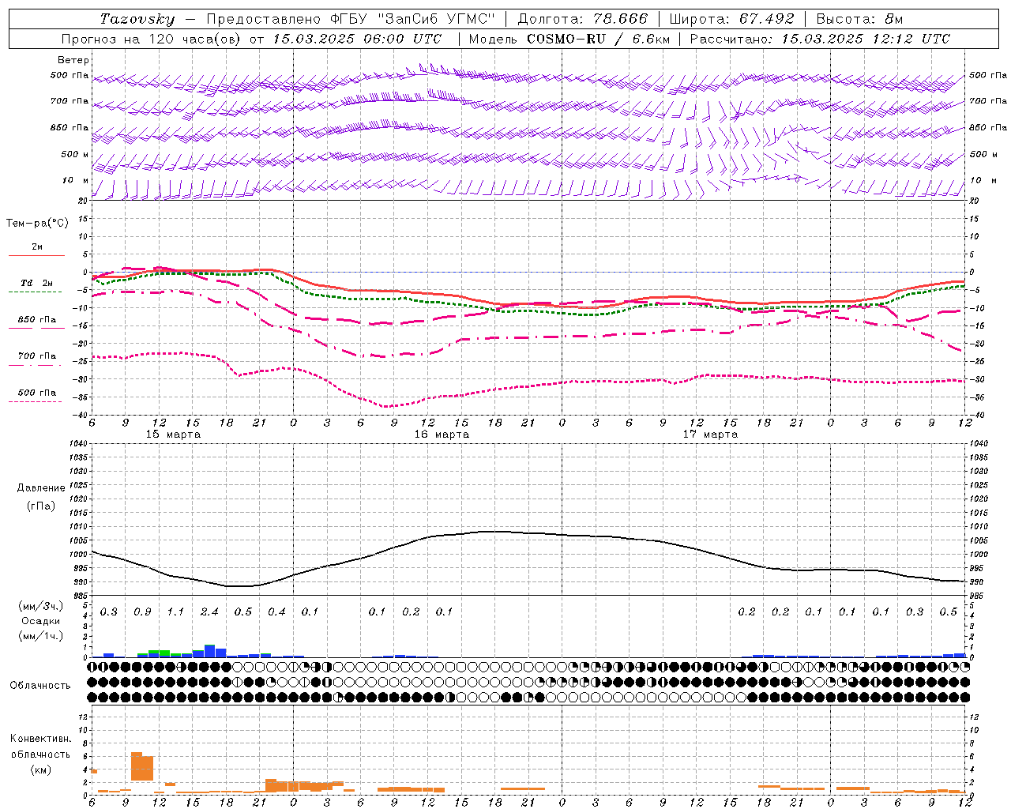The width and height of the screenshot is (1011, 809).
Task: Click the "Рассчитано: 15.03.2025 12:12 UTC" timestamp
Action: pos(820,39)
